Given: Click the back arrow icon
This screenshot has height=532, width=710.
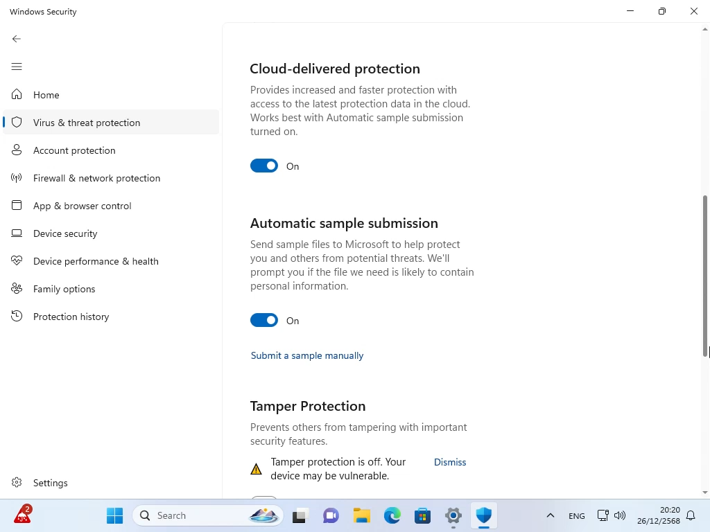Looking at the screenshot, I should tap(17, 39).
